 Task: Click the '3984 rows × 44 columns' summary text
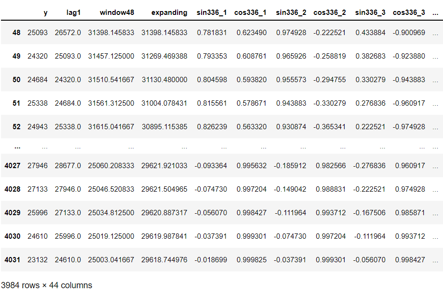pyautogui.click(x=47, y=285)
